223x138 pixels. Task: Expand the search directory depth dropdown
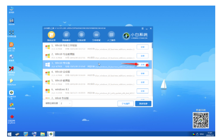pos(66,103)
